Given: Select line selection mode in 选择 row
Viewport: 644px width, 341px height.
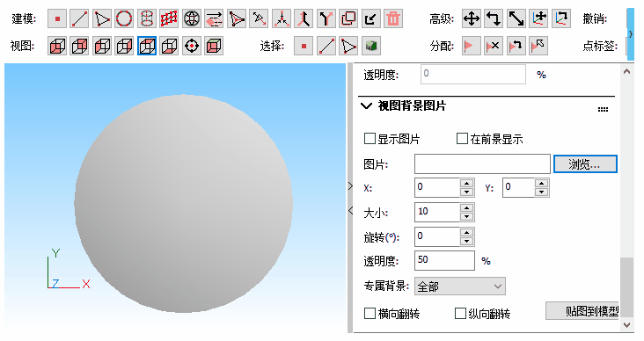Looking at the screenshot, I should coord(326,46).
